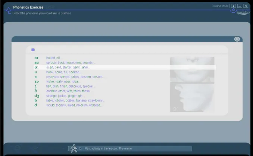Choose the ɑː phoneme row scarf, can't
Image resolution: width=253 pixels, height=156 pixels.
click(125, 67)
